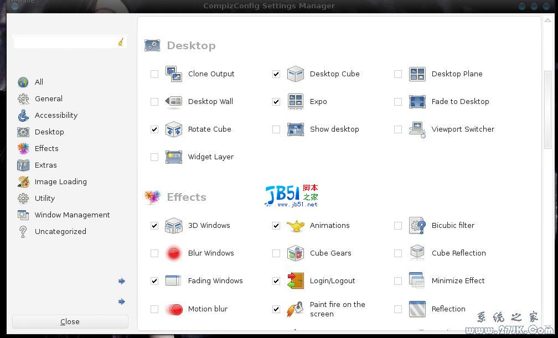This screenshot has height=338, width=558.
Task: Enable the Desktop Wall plugin
Action: click(x=154, y=101)
